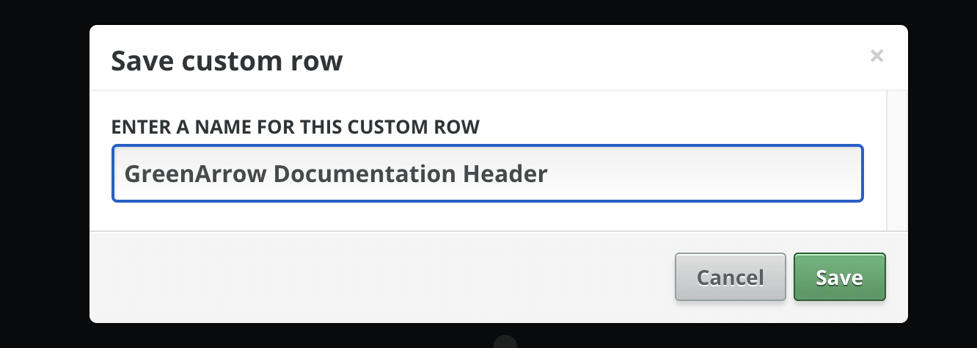The width and height of the screenshot is (977, 348).
Task: Click the word "custom" in the dialog title
Action: [x=227, y=62]
